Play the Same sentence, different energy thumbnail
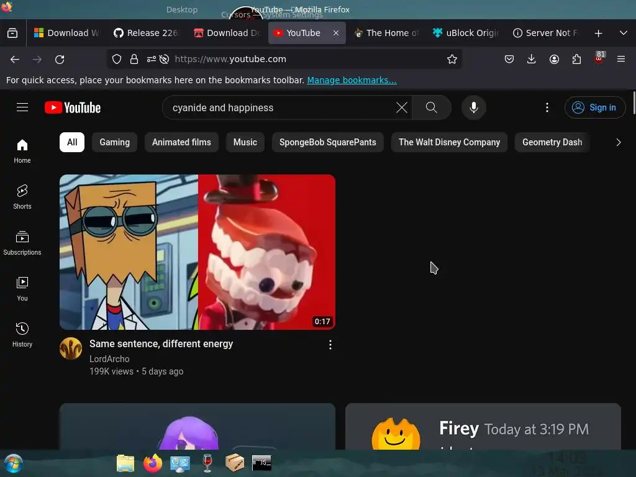This screenshot has width=636, height=477. (198, 252)
